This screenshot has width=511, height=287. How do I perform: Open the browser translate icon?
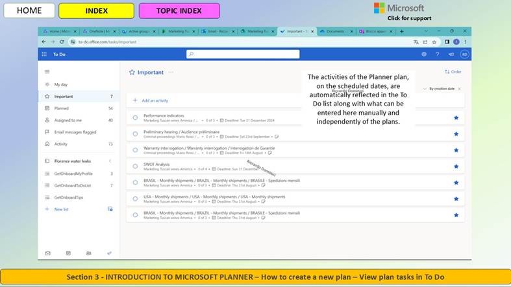point(416,42)
